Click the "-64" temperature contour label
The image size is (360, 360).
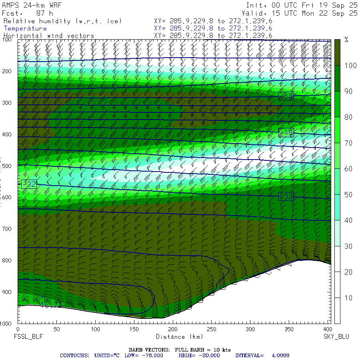point(286,96)
